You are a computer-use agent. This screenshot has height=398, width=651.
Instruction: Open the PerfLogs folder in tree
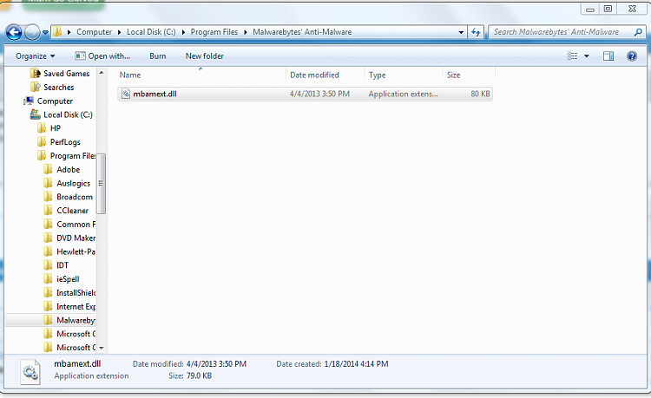pos(65,142)
